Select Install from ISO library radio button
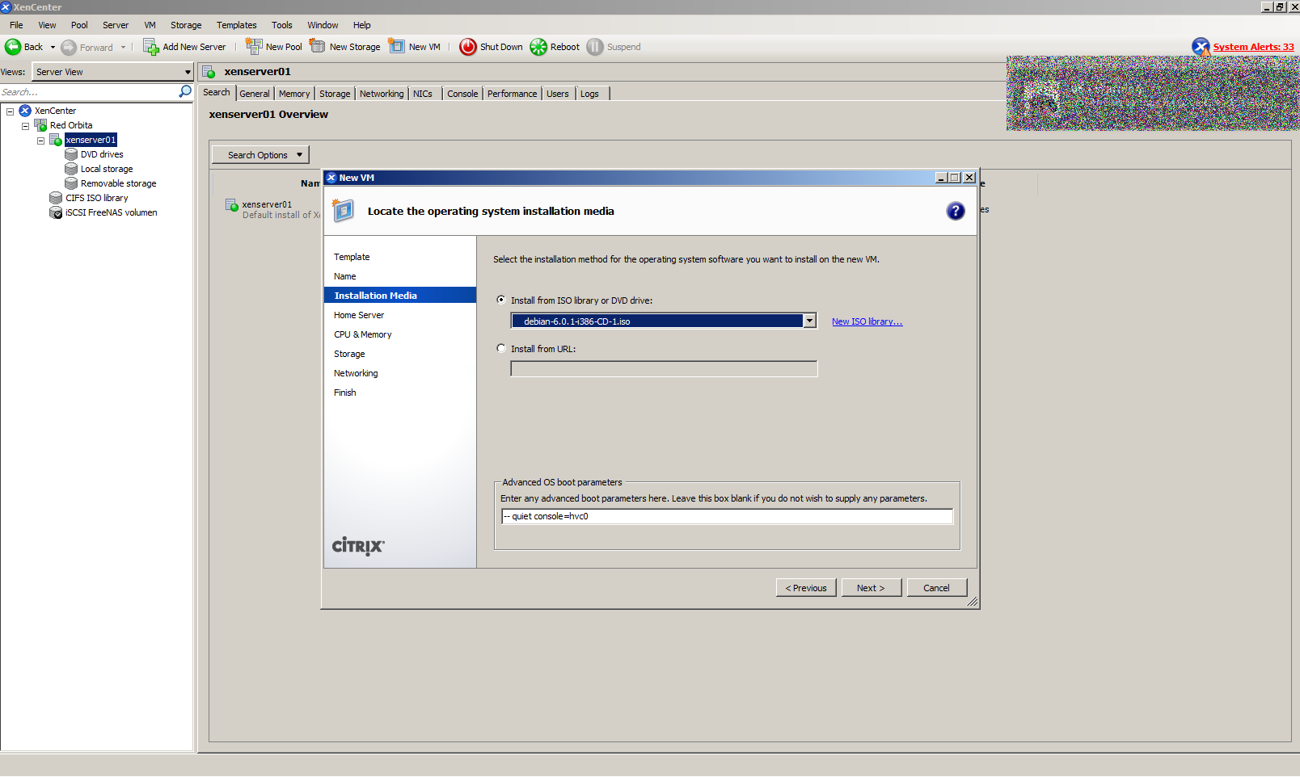The image size is (1300, 777). pyautogui.click(x=501, y=300)
